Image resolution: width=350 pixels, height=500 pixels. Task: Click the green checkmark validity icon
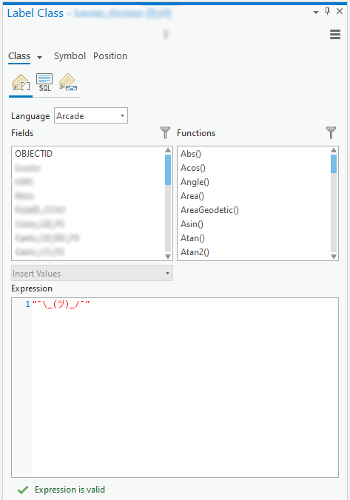(23, 490)
